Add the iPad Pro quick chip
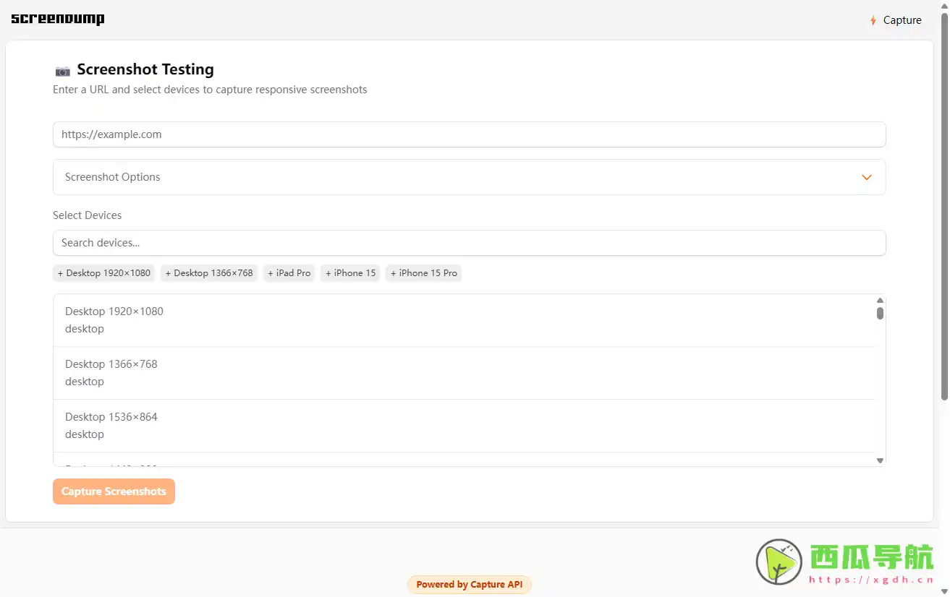Viewport: 950px width, 597px height. click(x=289, y=273)
